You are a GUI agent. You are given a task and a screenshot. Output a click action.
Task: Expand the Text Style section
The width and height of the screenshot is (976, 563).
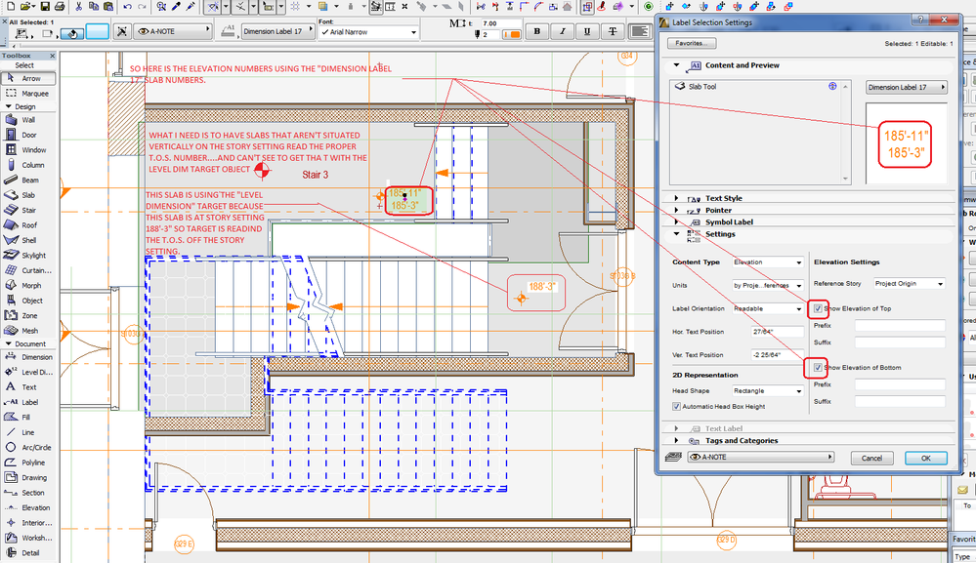[x=724, y=198]
